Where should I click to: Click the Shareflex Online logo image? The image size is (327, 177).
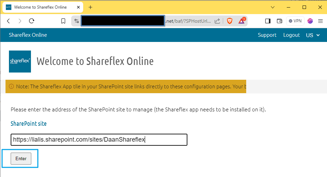click(x=20, y=62)
